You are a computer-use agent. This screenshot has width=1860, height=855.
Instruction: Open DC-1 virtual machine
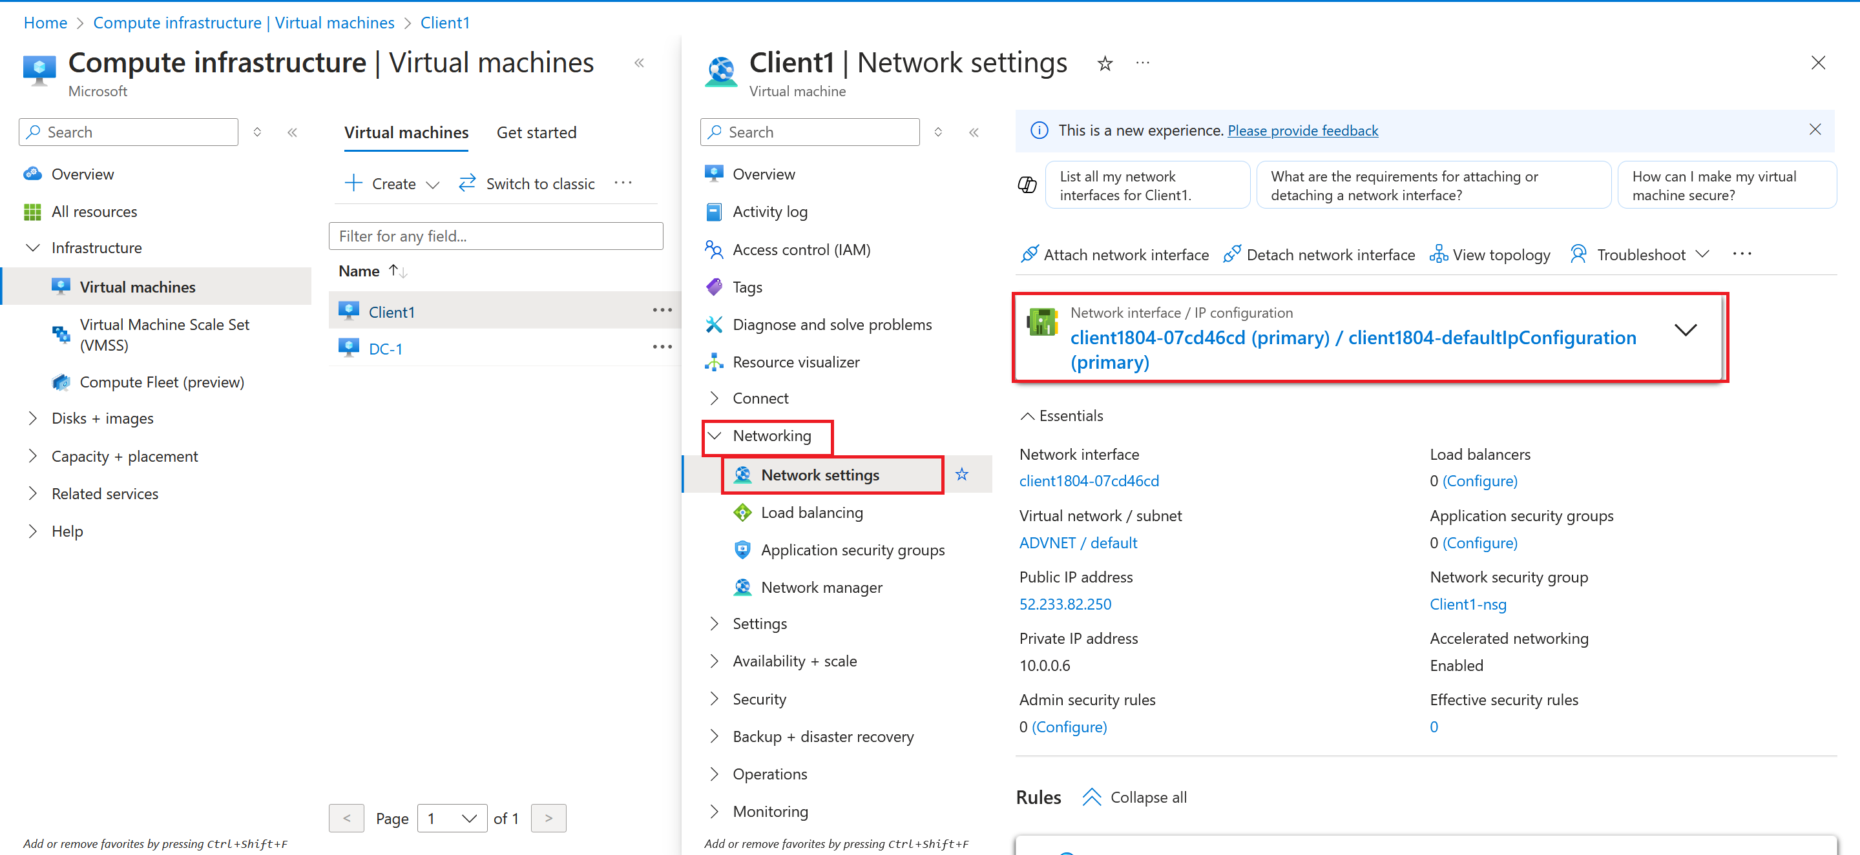click(x=386, y=349)
